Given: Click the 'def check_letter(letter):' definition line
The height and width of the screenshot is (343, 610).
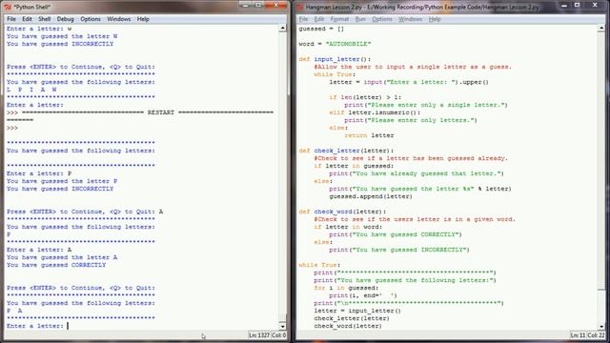Looking at the screenshot, I should (x=346, y=151).
